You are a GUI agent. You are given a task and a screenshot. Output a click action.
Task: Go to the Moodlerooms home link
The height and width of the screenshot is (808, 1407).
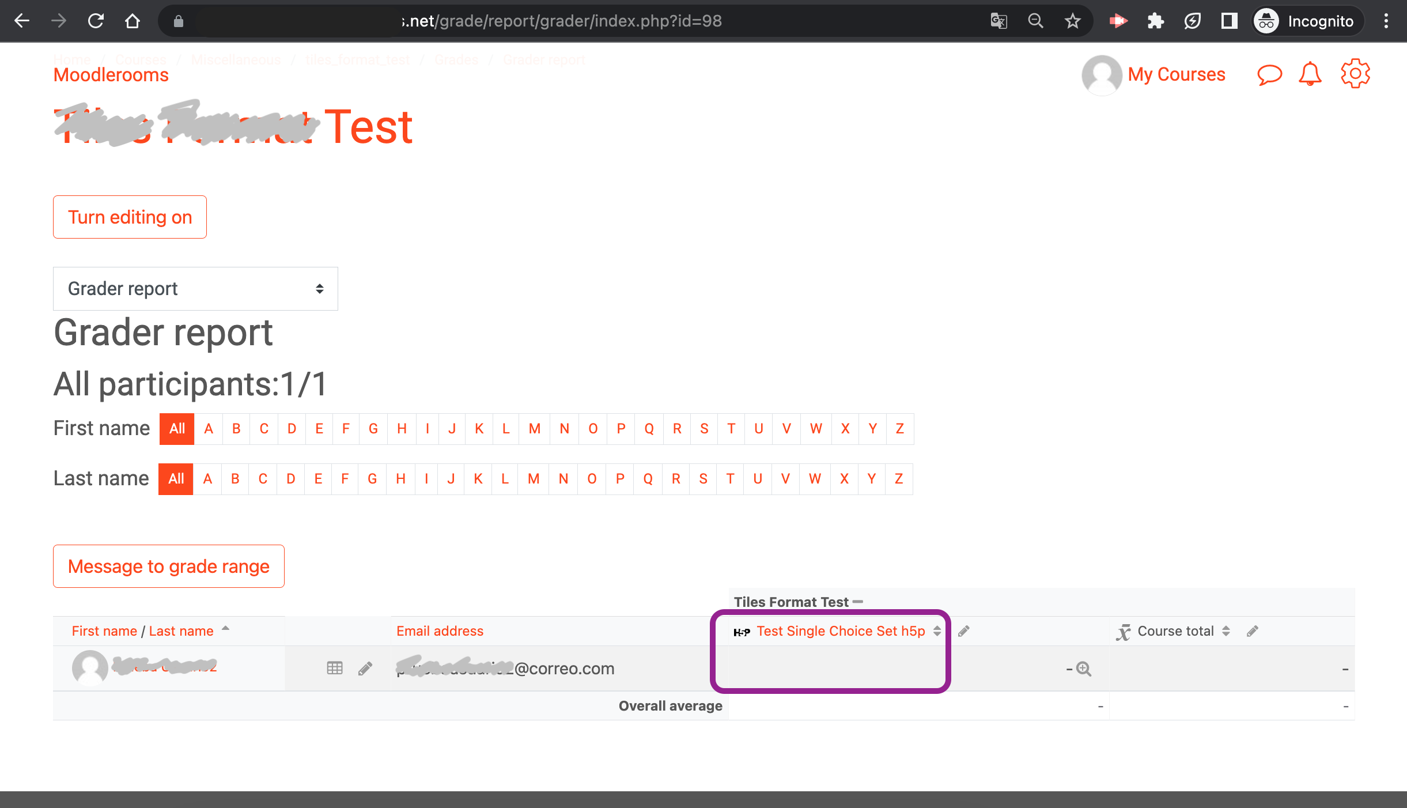[111, 75]
